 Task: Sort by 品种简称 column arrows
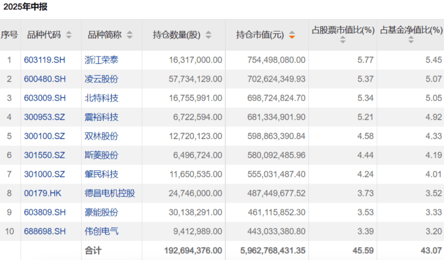click(129, 35)
